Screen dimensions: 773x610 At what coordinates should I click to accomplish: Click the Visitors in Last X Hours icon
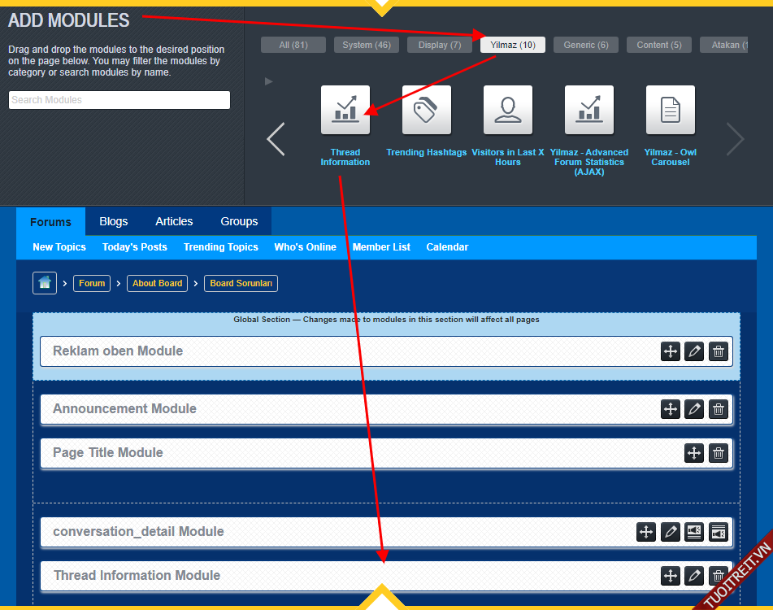pos(507,110)
